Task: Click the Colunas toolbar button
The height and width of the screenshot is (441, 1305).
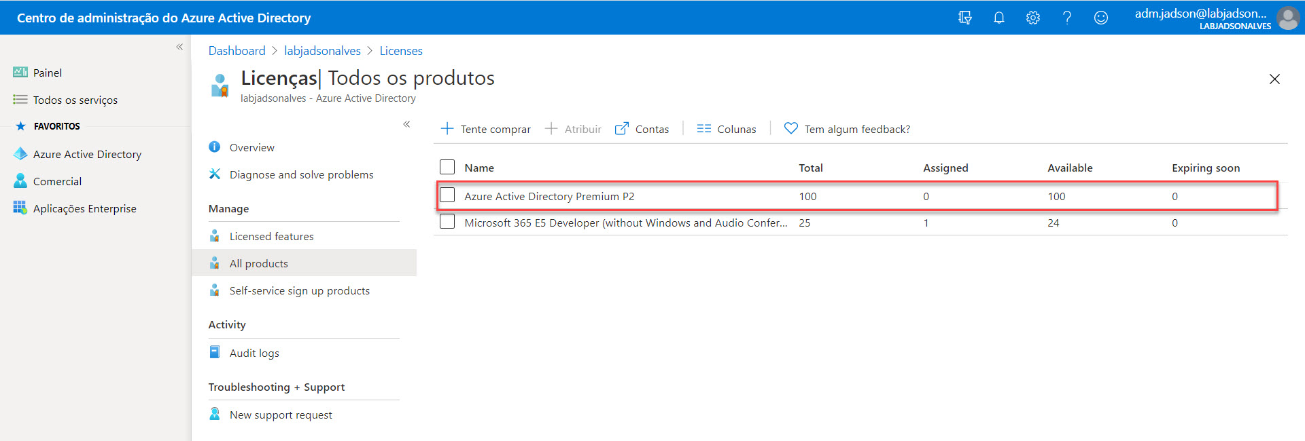Action: click(727, 129)
